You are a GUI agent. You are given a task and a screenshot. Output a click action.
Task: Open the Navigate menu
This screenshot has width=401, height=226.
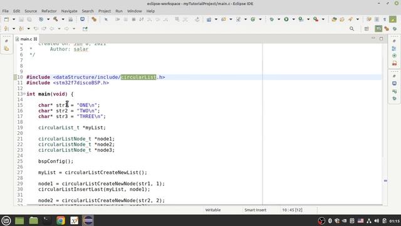[x=69, y=11]
